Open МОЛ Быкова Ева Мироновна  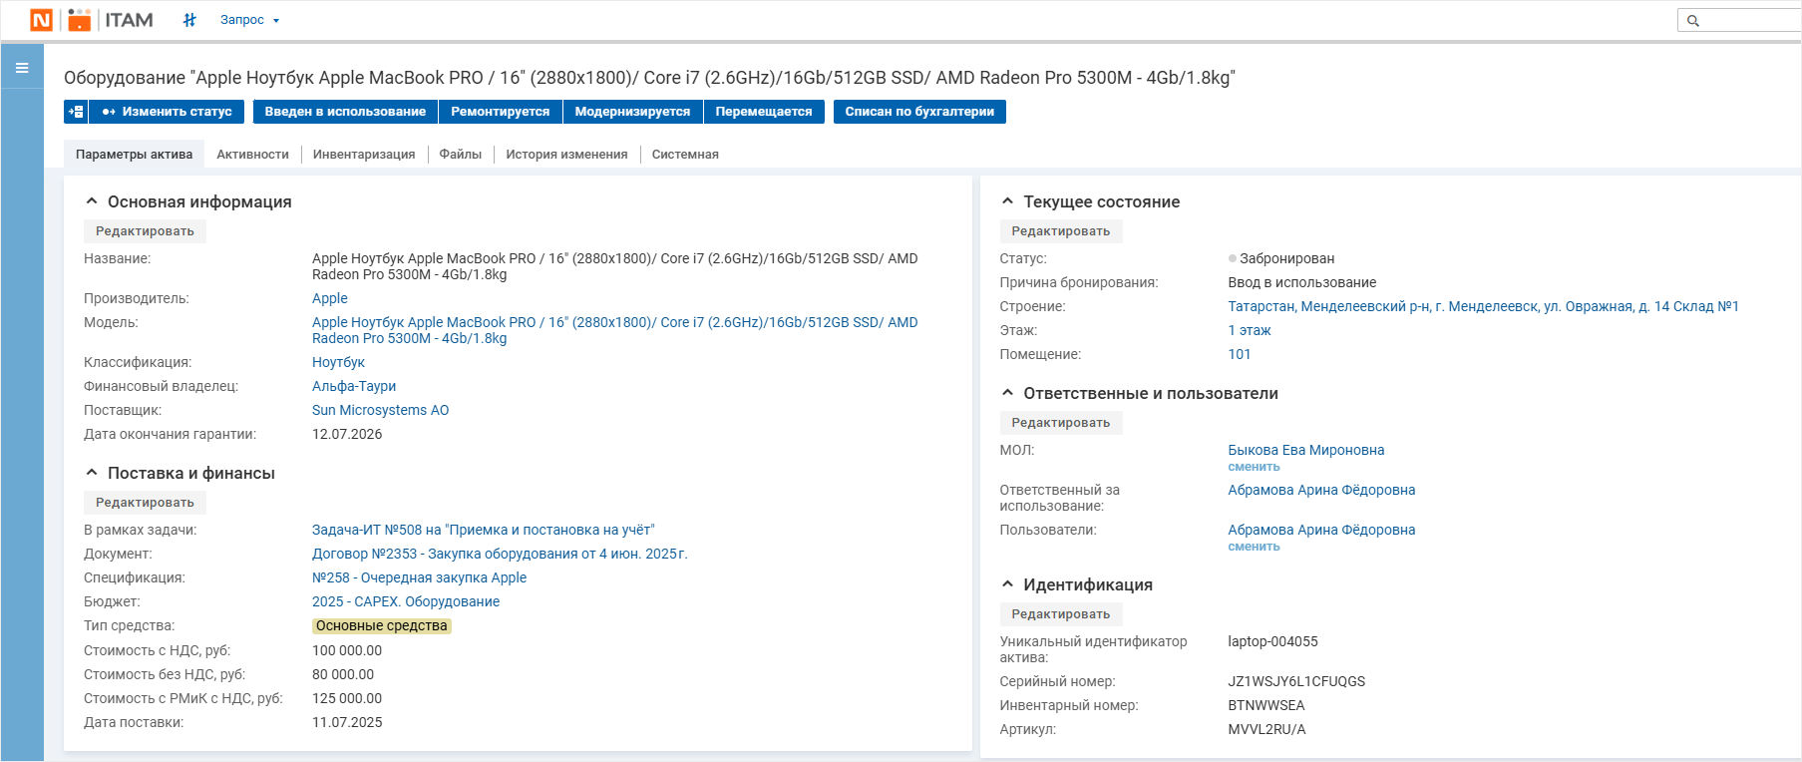[x=1306, y=450]
